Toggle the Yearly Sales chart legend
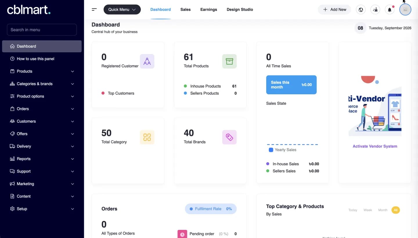Image resolution: width=418 pixels, height=238 pixels. (282, 150)
